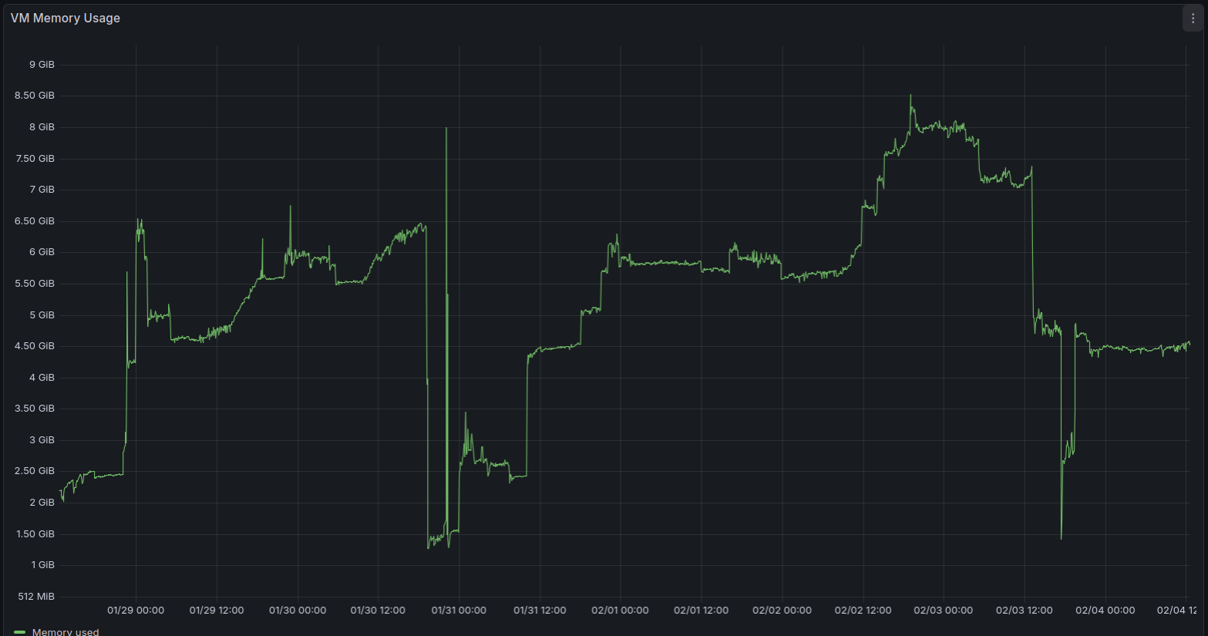Click the 02/03 00:00 x-axis label
Viewport: 1208px width, 636px height.
coord(943,610)
